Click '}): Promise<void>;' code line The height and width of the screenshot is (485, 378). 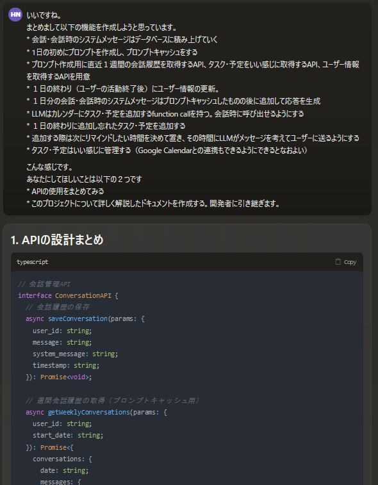pyautogui.click(x=59, y=377)
